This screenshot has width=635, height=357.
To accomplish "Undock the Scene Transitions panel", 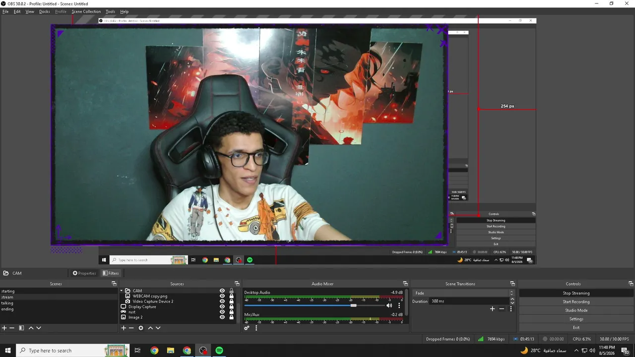I will [512, 284].
